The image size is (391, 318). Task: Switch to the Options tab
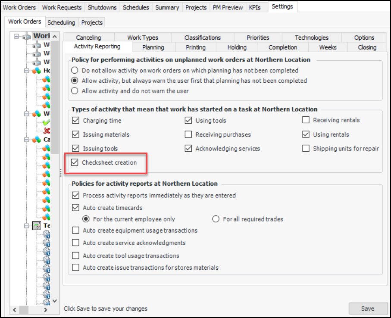coord(364,37)
